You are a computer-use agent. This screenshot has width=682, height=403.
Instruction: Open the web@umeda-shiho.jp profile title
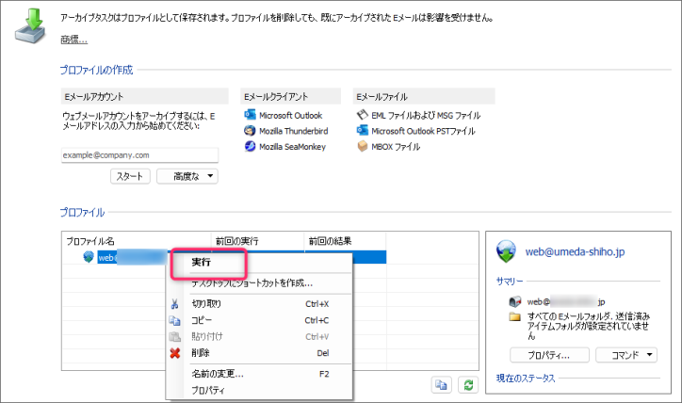575,251
